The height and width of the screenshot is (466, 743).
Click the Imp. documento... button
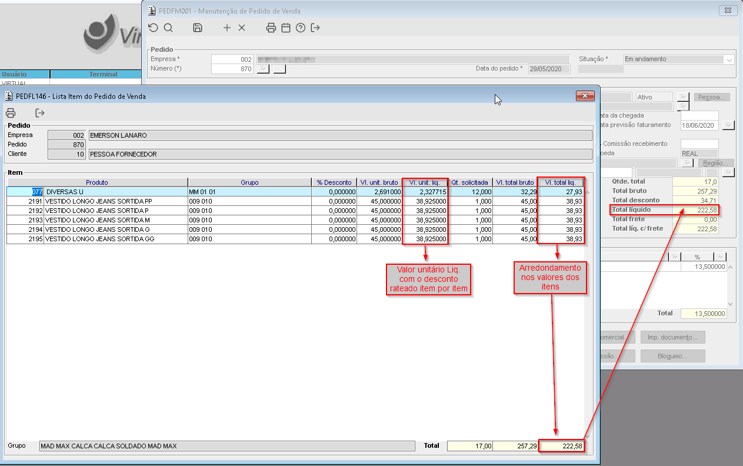[x=672, y=337]
